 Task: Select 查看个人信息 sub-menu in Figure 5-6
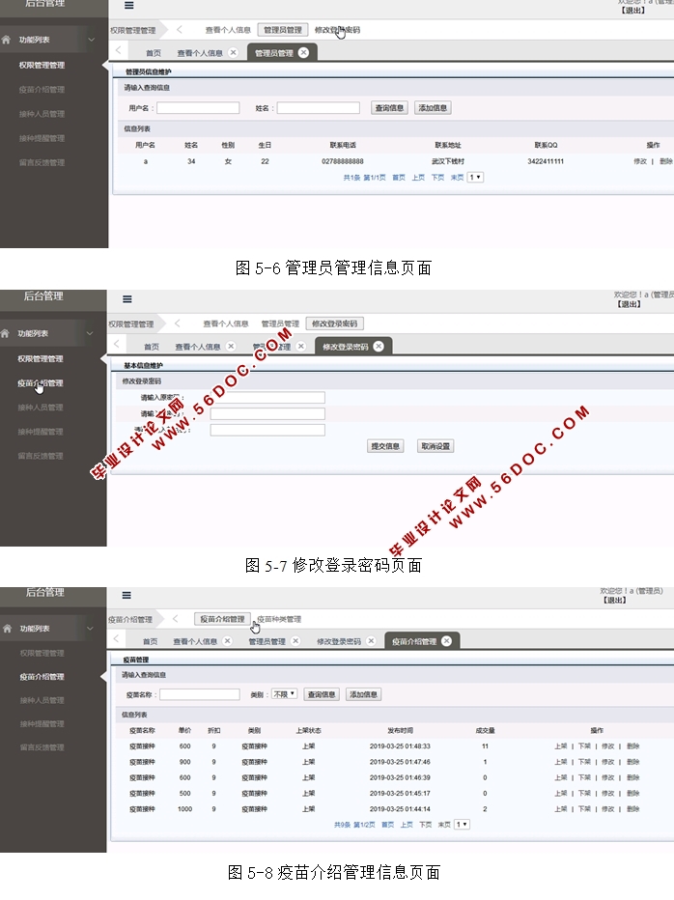click(x=228, y=30)
